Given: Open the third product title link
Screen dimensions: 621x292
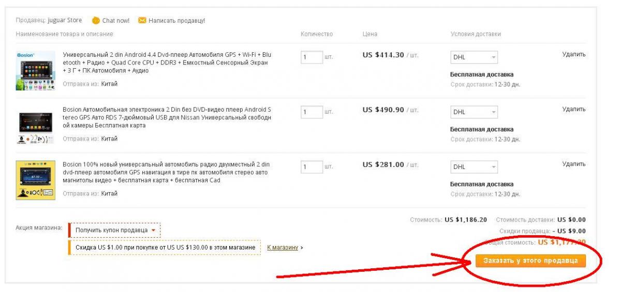Looking at the screenshot, I should pos(167,172).
